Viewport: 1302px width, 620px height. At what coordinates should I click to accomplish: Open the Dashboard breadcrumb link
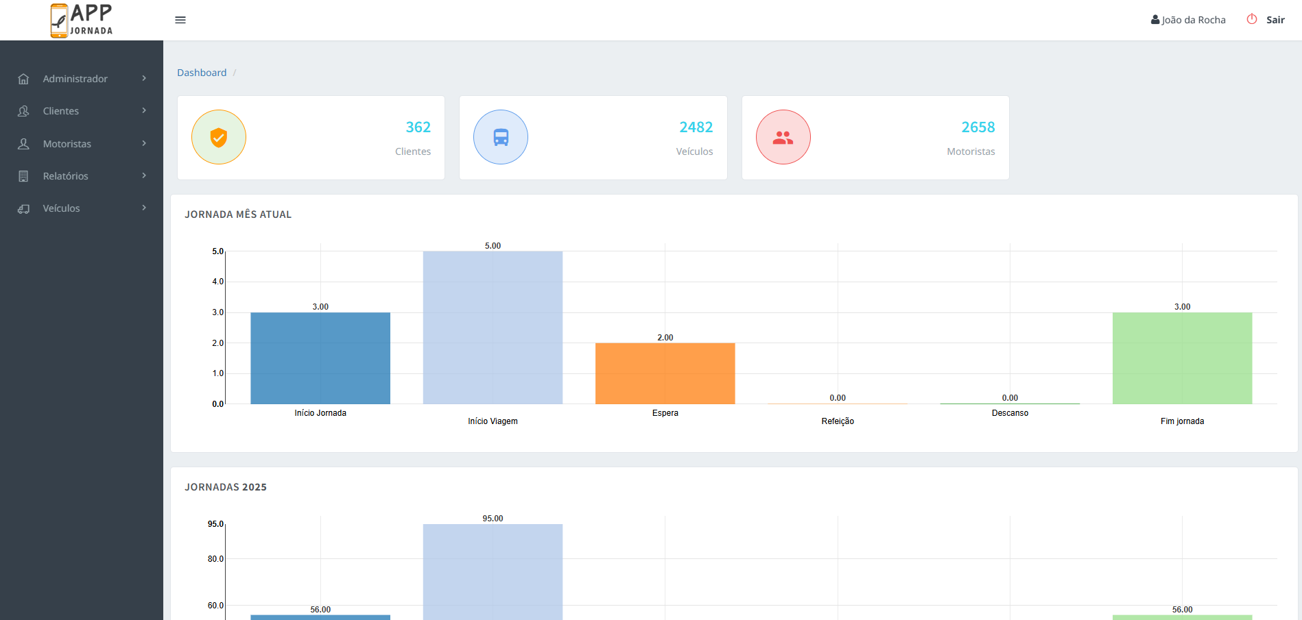(202, 72)
